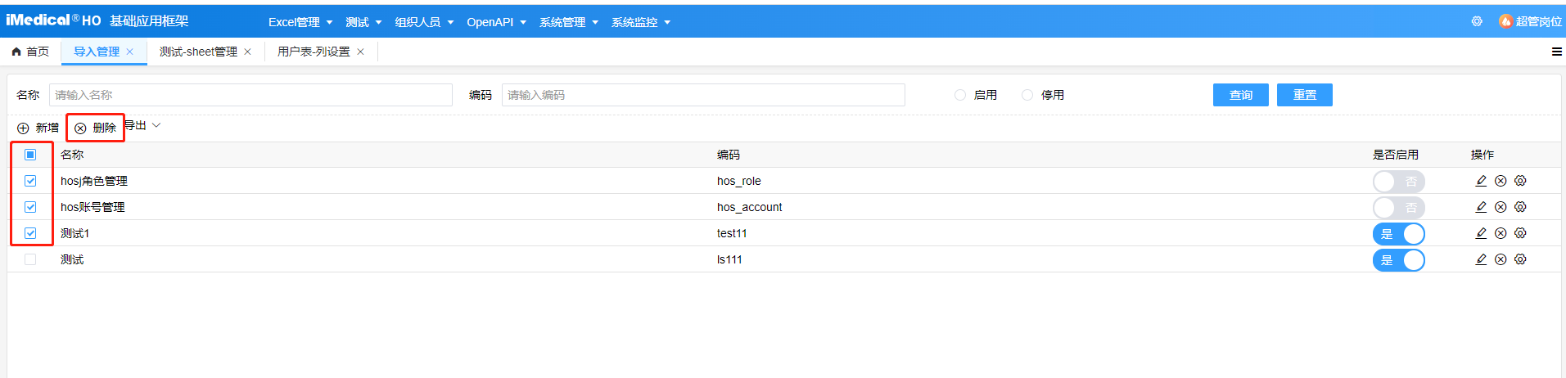Image resolution: width=1566 pixels, height=378 pixels.
Task: Click the hos_role code cell
Action: pos(739,181)
